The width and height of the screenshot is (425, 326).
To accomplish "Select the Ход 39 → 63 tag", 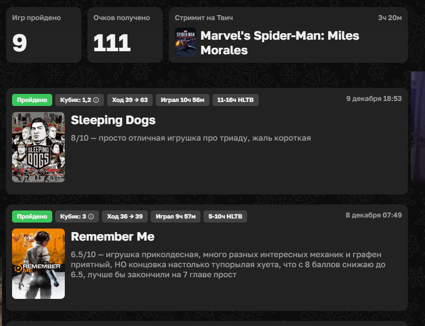I will (x=130, y=100).
